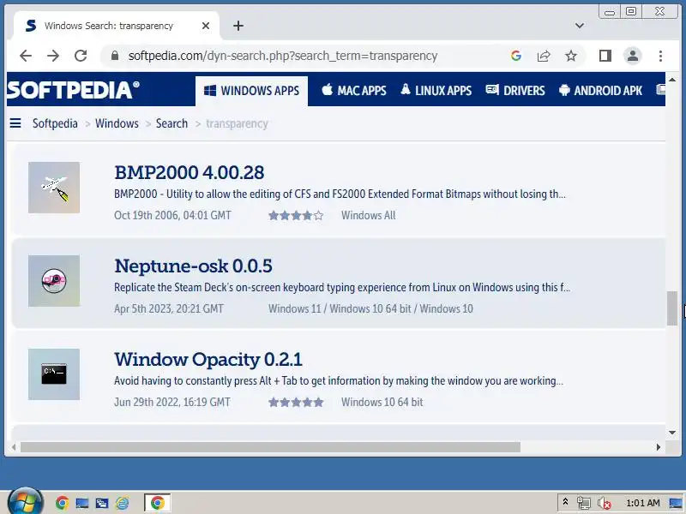This screenshot has width=686, height=514.
Task: Go forward to the next page
Action: (53, 56)
